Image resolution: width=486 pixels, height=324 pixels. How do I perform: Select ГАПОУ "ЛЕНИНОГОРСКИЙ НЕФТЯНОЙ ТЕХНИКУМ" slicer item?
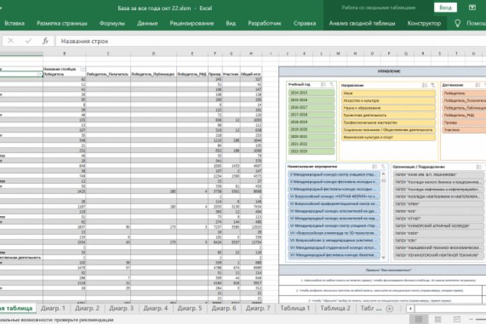438,255
